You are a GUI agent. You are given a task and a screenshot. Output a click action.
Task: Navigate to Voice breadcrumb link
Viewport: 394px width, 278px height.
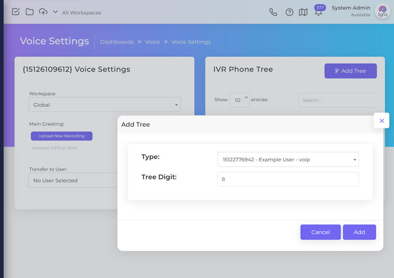(152, 42)
